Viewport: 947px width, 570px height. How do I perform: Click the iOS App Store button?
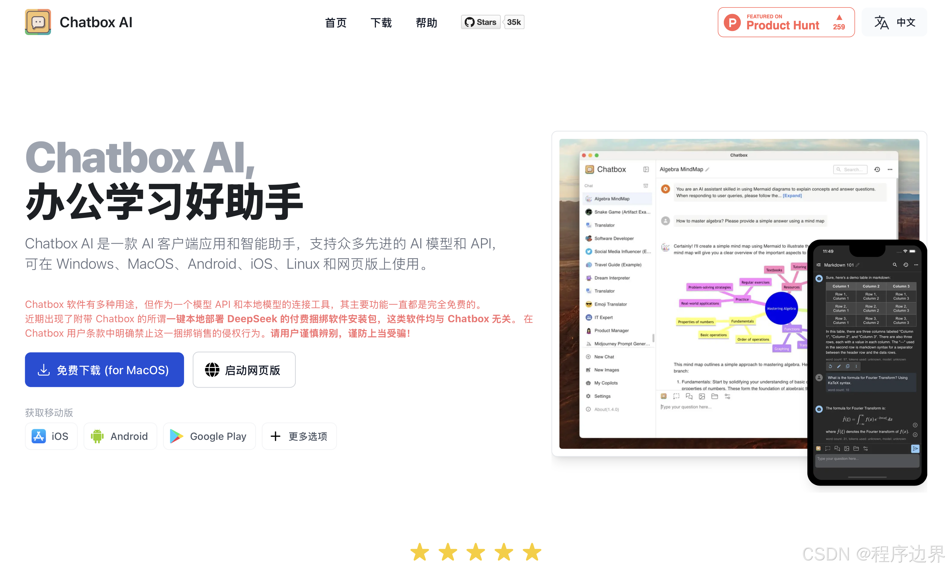pyautogui.click(x=51, y=436)
